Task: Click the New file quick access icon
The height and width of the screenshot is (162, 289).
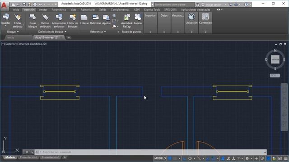Action: tap(13, 4)
